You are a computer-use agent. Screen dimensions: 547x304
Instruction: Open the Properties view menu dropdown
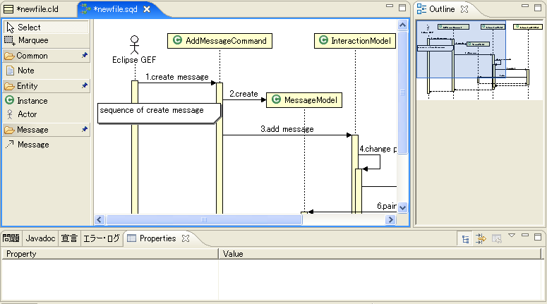[x=512, y=236]
